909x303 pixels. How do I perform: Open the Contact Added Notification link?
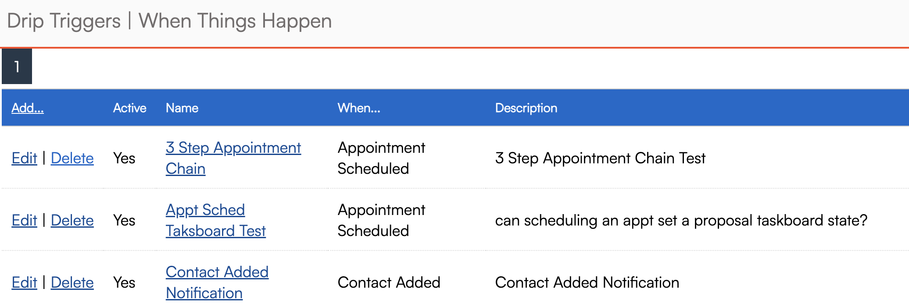click(217, 272)
